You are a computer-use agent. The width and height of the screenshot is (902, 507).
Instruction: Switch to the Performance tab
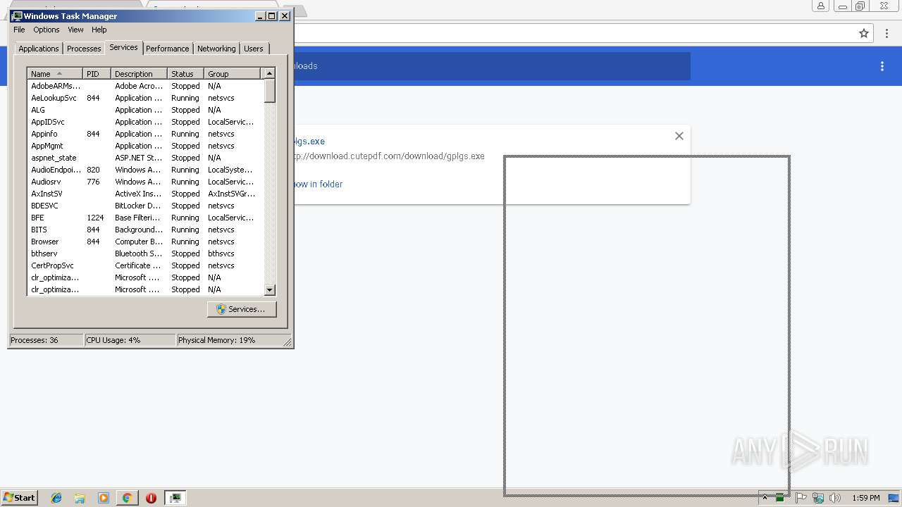168,49
